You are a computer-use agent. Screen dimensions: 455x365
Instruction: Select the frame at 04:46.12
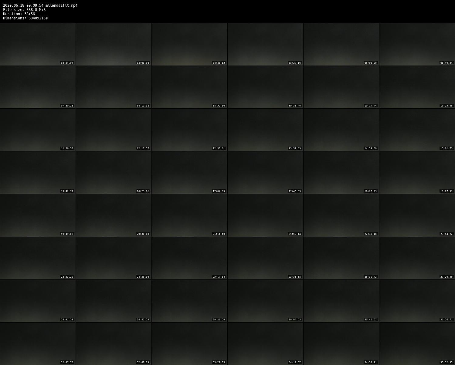pos(189,44)
